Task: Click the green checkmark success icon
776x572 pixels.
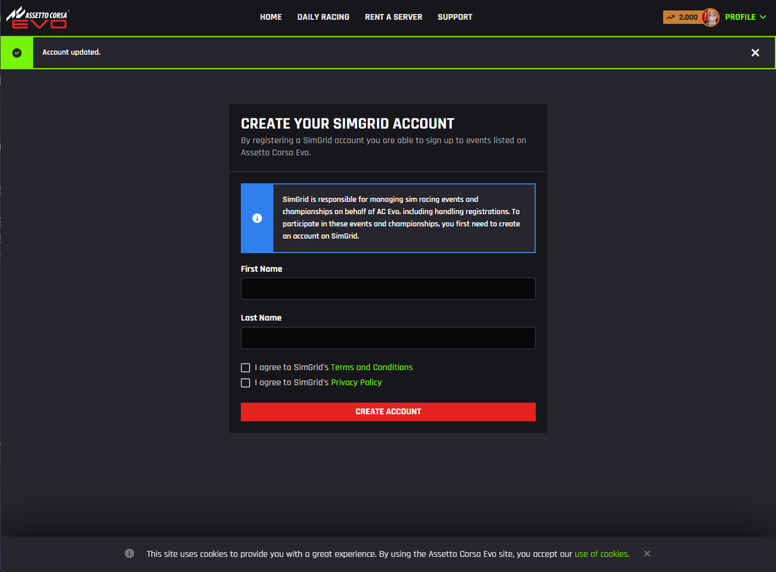Action: [x=17, y=52]
